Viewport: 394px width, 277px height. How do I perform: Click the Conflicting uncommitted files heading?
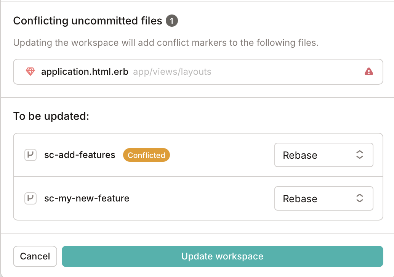coord(87,21)
